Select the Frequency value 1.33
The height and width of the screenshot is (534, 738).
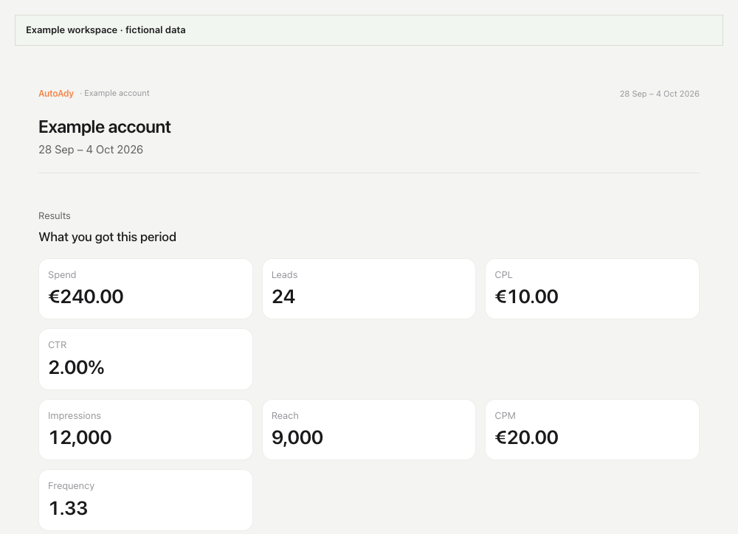point(68,508)
